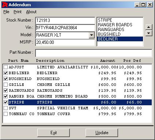Select the CHROME RUNNING BOARD description
Screen dimensions: 155x140
tap(63, 97)
